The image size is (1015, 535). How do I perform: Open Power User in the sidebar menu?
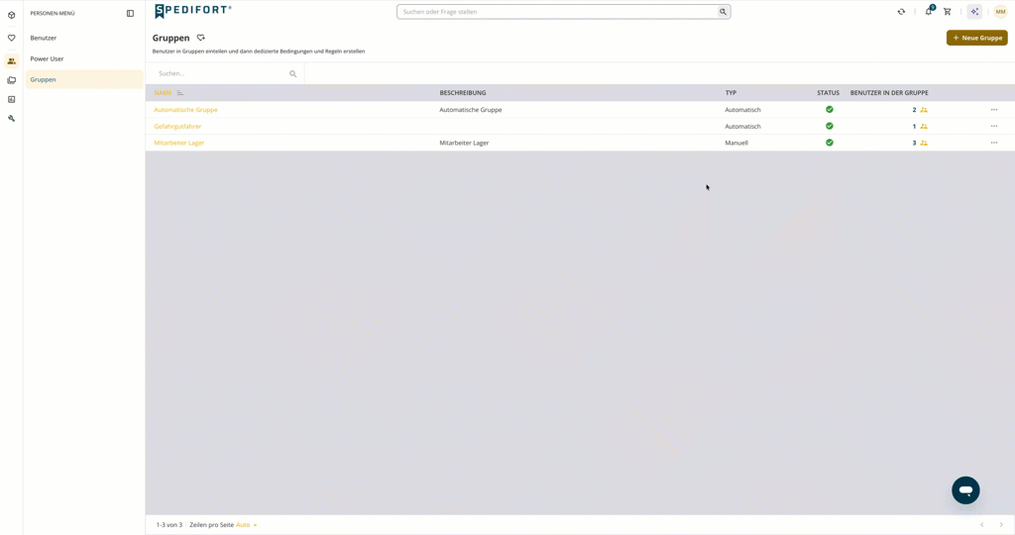click(47, 58)
